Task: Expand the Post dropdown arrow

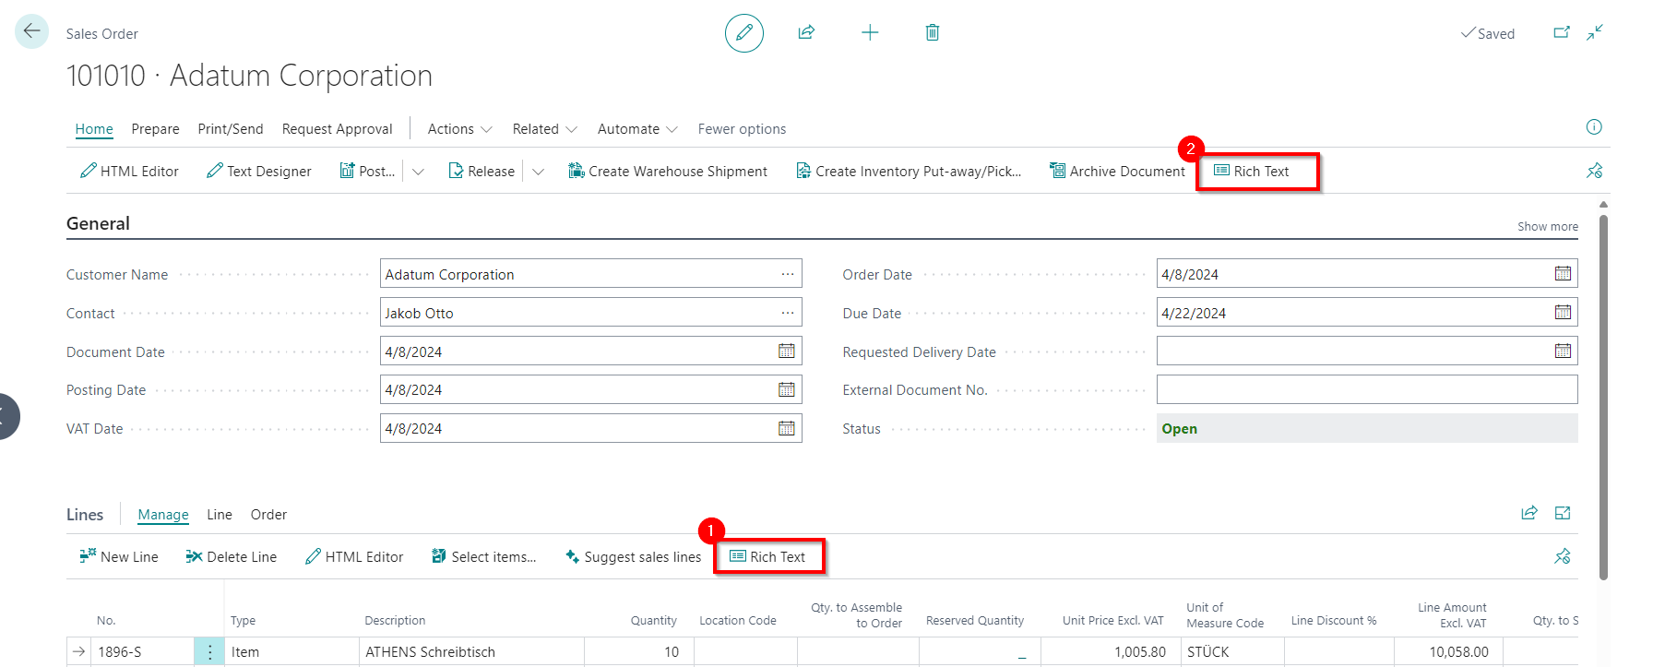Action: (x=418, y=172)
